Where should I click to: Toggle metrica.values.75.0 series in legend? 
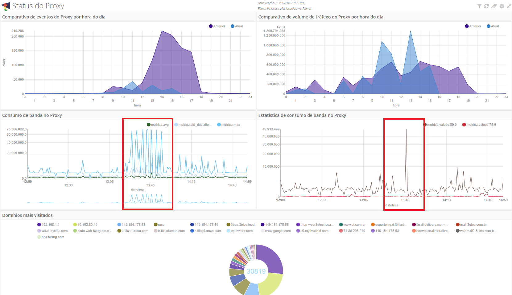pyautogui.click(x=479, y=125)
